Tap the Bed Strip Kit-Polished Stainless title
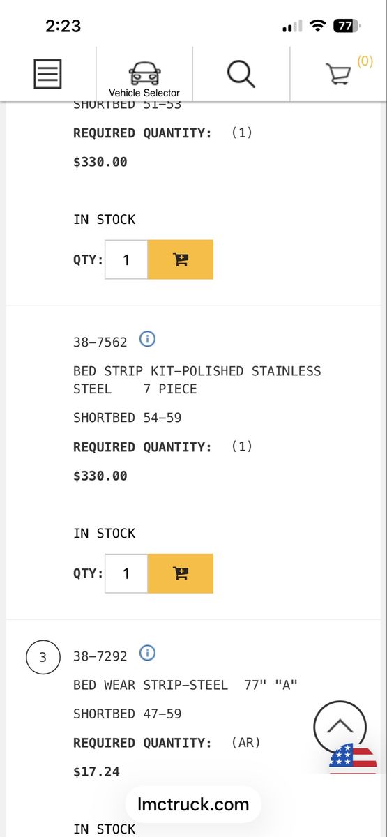The image size is (387, 837). 197,379
